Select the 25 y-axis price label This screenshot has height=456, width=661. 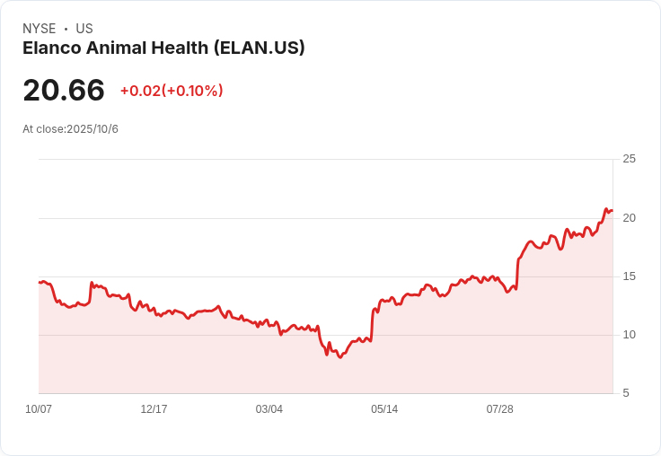[629, 159]
